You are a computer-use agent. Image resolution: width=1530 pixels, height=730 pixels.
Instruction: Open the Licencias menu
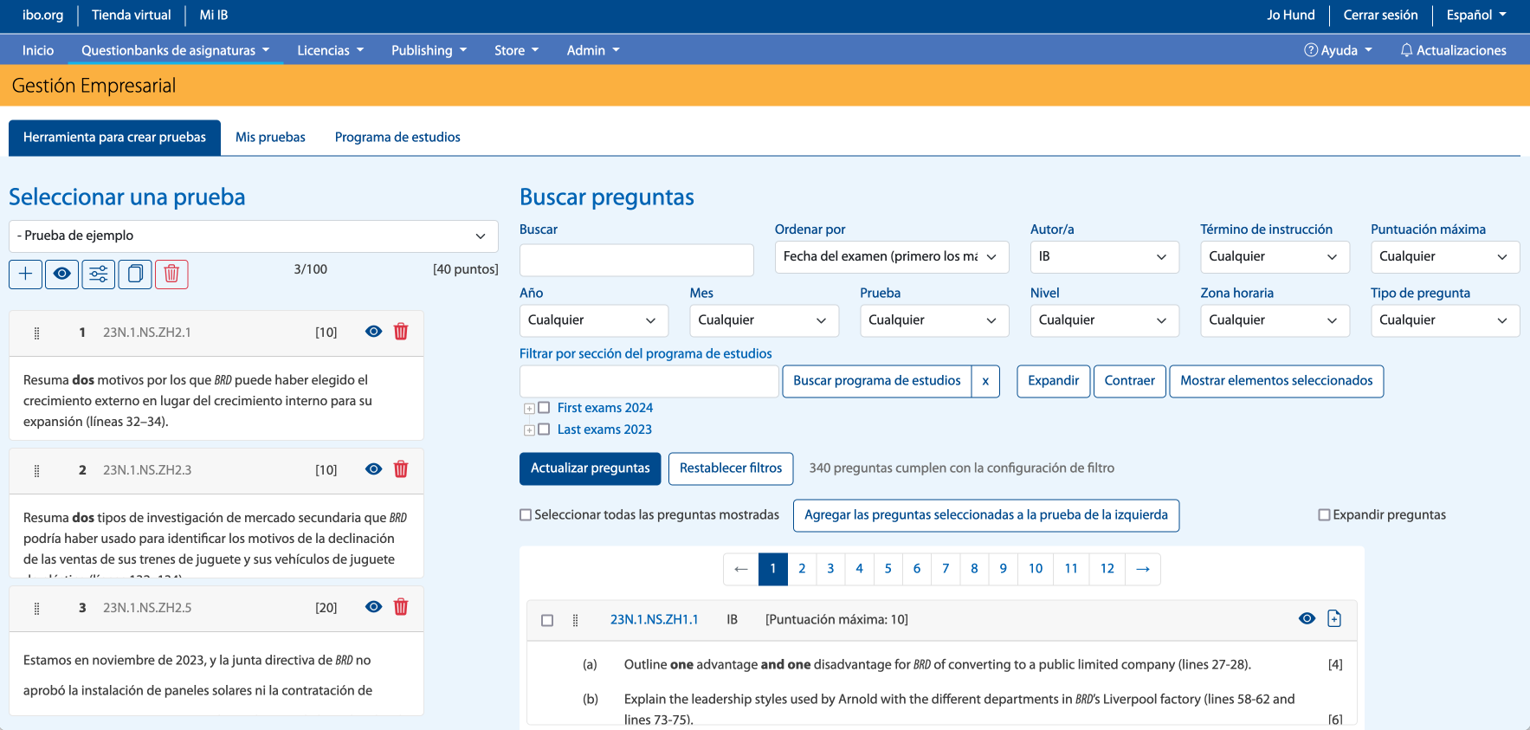click(x=330, y=50)
